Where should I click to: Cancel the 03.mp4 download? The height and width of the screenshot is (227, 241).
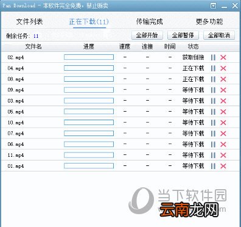pyautogui.click(x=223, y=101)
